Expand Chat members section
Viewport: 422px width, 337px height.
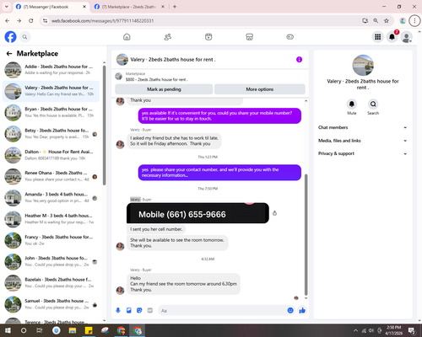click(363, 127)
